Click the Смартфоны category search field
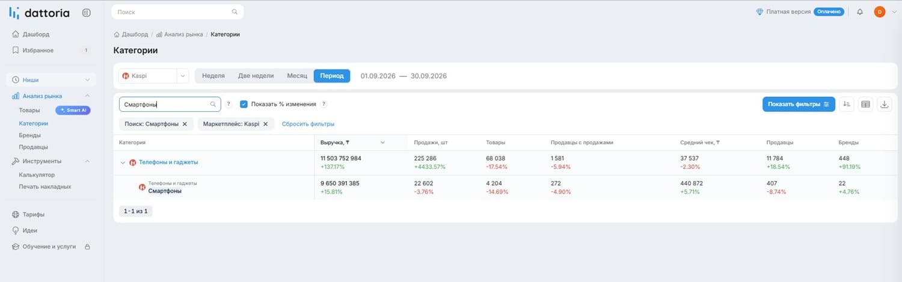 (170, 104)
